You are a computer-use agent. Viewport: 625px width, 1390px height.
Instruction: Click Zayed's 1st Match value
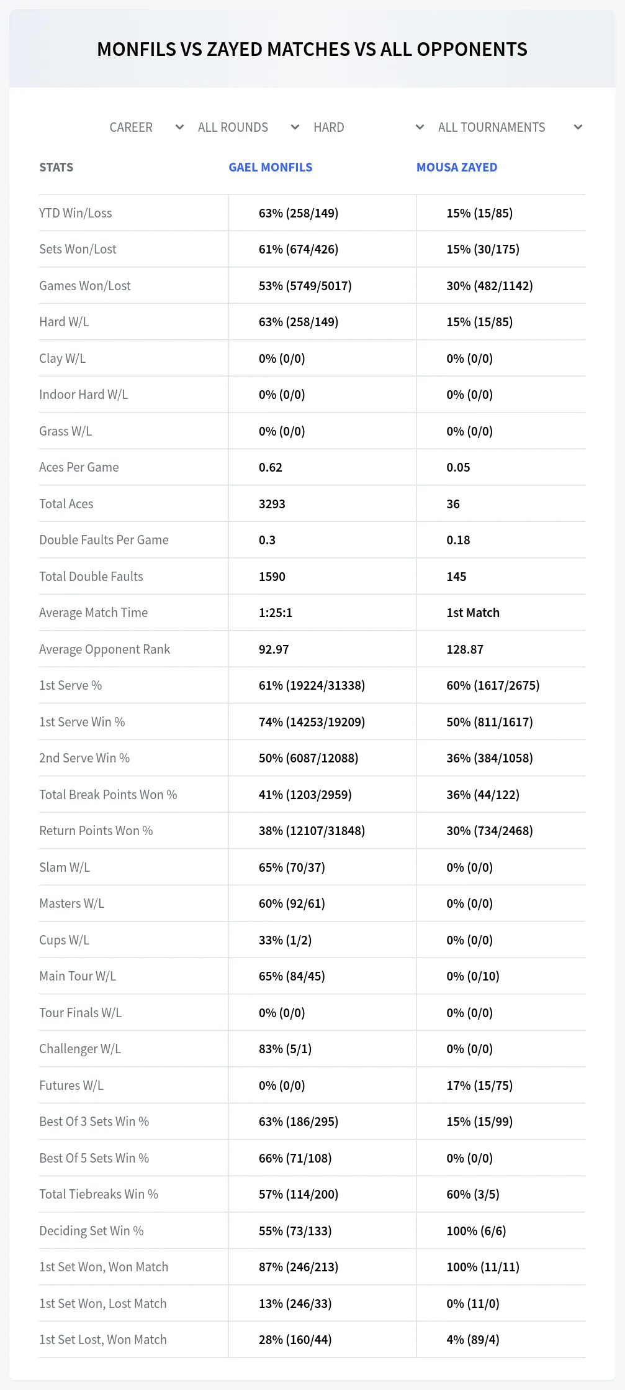(x=473, y=613)
